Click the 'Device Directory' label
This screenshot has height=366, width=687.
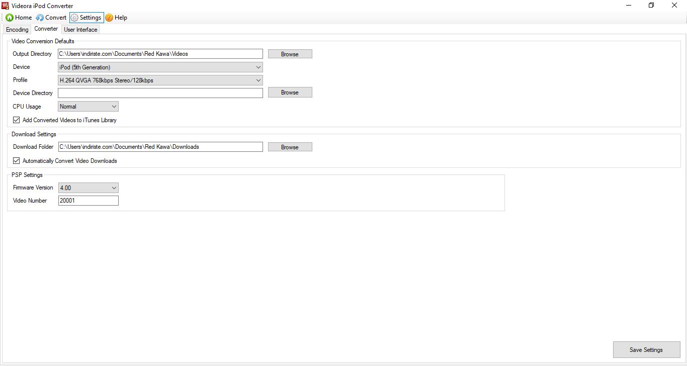[33, 93]
